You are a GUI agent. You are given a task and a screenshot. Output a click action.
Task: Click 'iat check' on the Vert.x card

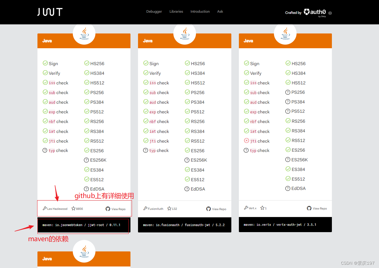(x=260, y=131)
